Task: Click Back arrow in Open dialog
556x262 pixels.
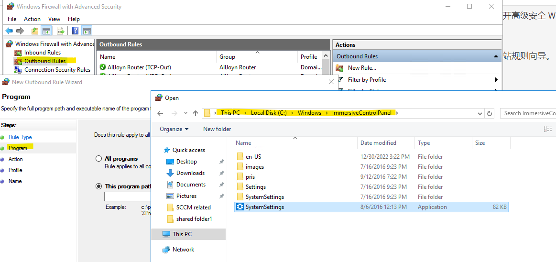Action: (x=160, y=113)
